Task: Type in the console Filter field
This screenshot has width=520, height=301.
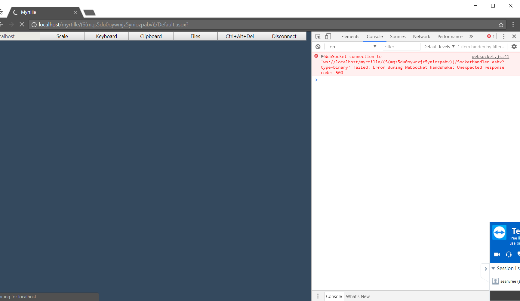Action: click(401, 47)
